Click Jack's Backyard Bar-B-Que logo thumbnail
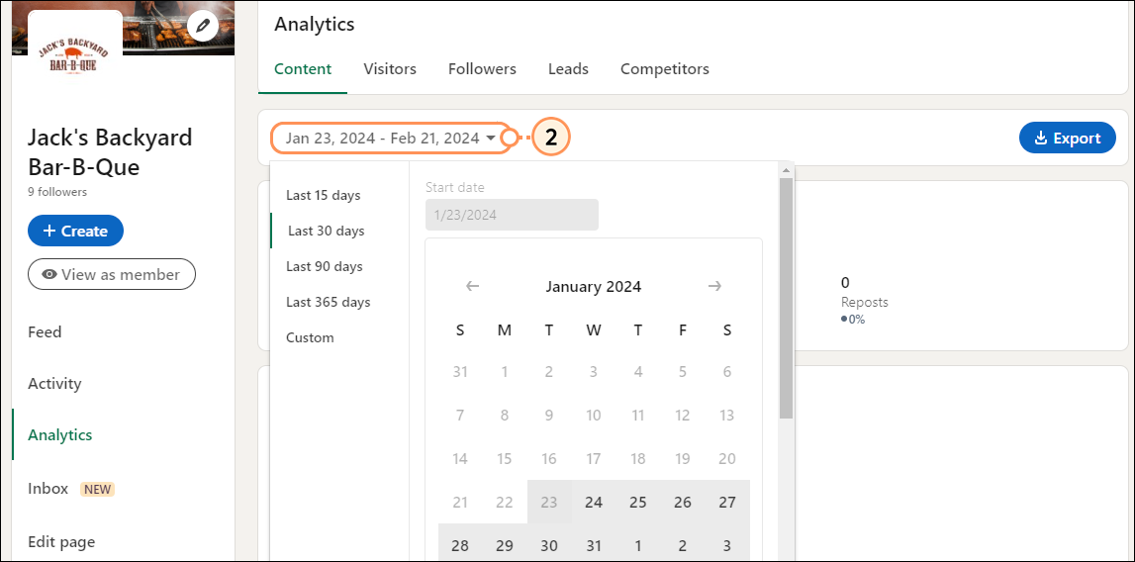 (75, 55)
